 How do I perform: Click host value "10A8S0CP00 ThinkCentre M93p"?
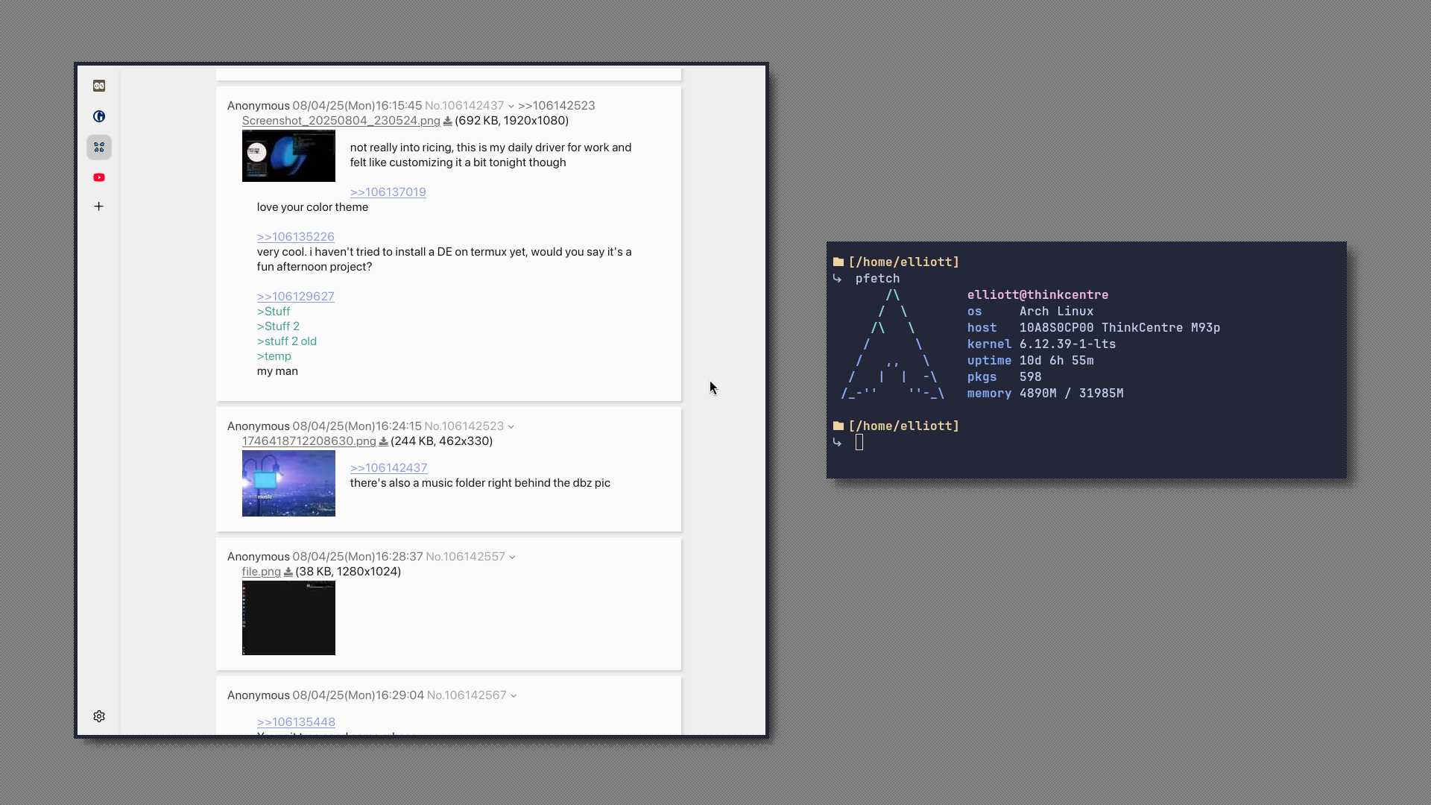pyautogui.click(x=1119, y=328)
